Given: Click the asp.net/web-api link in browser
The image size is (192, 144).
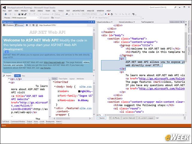Looking at the screenshot, I should click(x=54, y=62).
